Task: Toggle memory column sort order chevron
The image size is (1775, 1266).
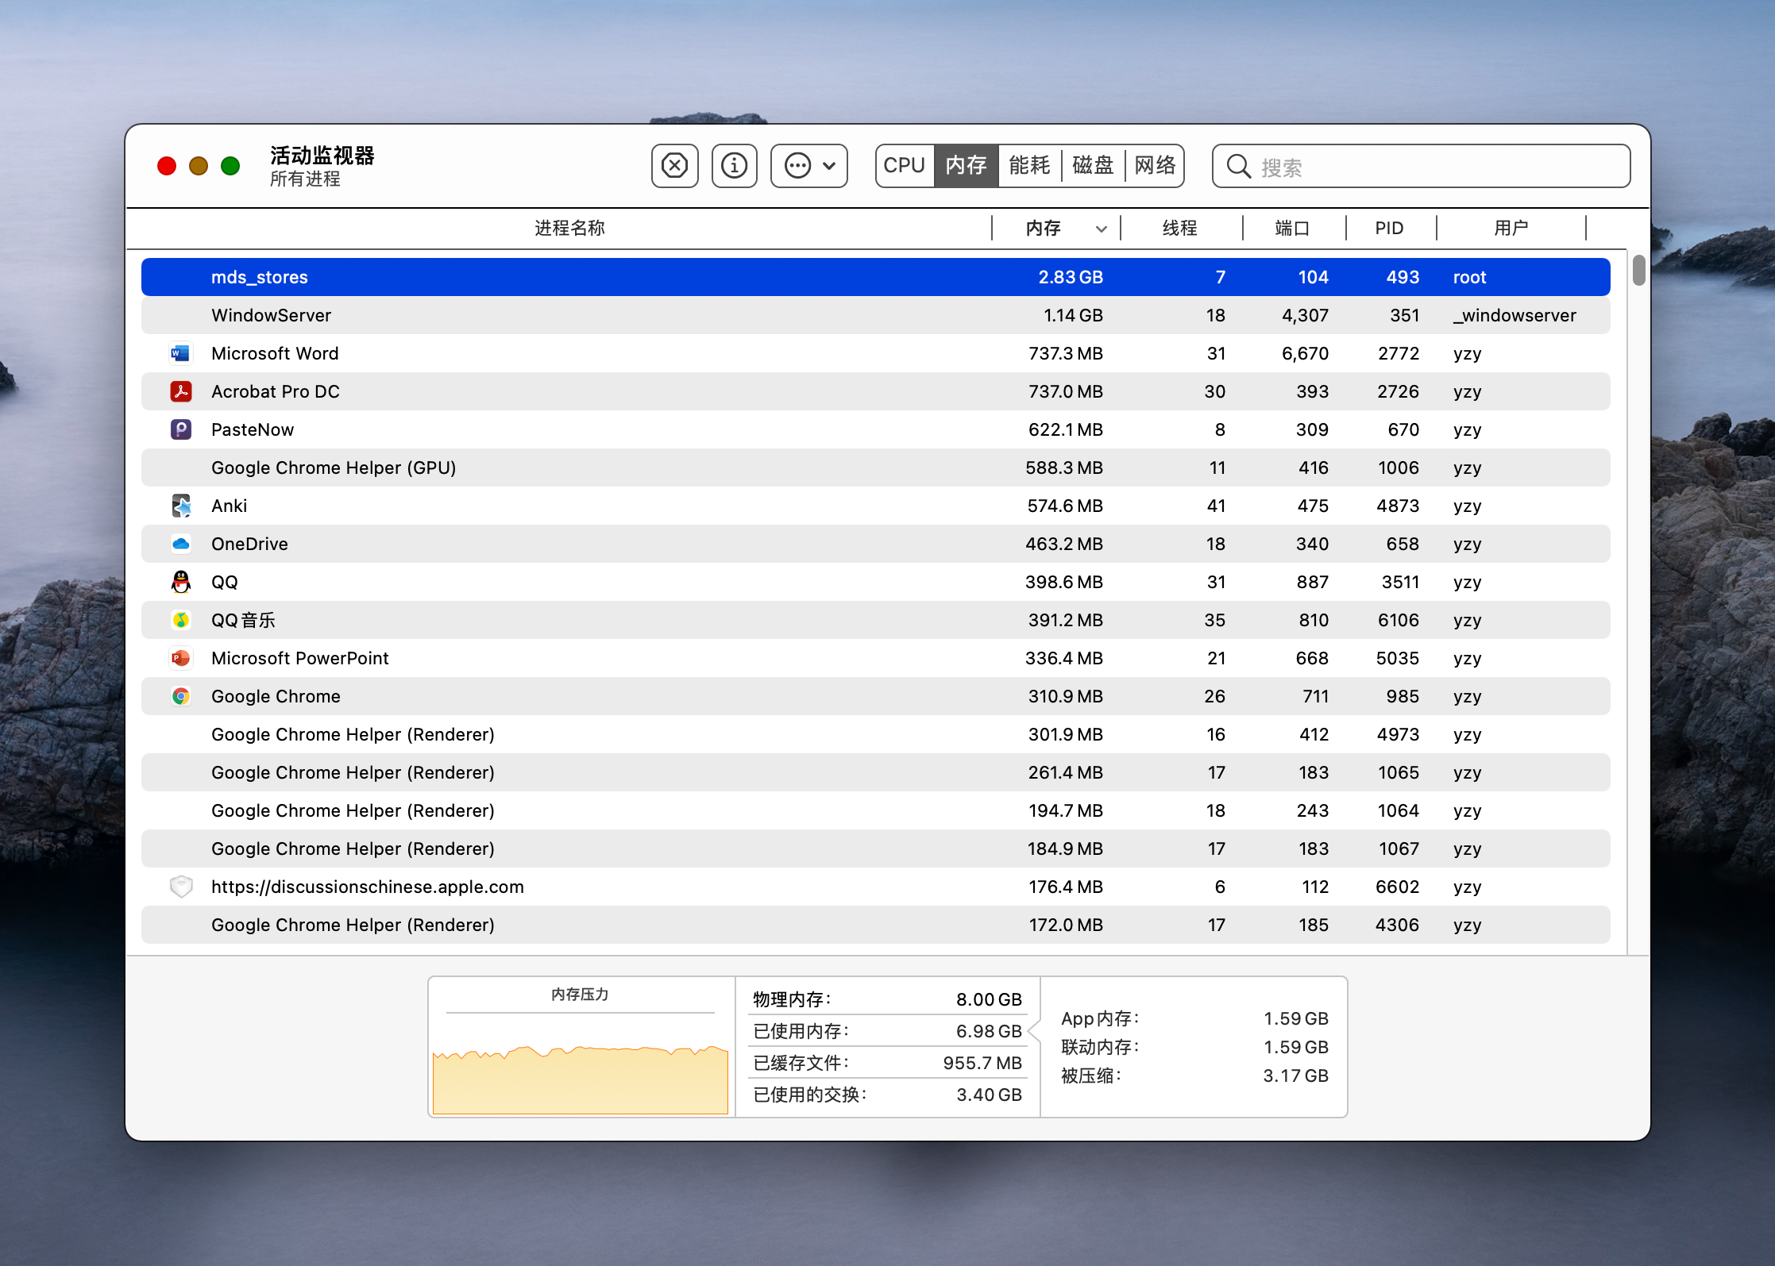Action: coord(1101,229)
